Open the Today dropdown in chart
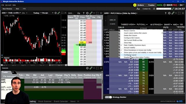The image size is (186, 104). coord(37,13)
